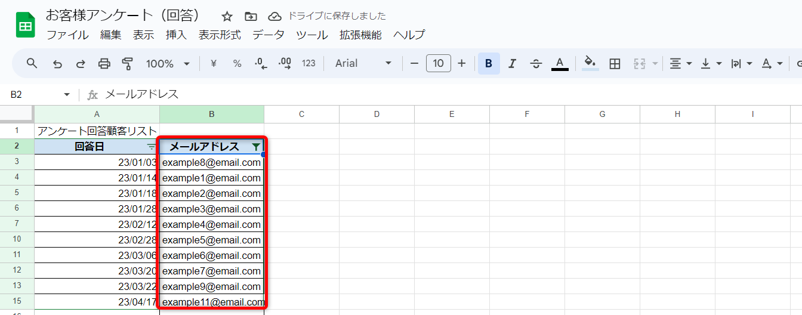This screenshot has width=802, height=315.
Task: Click the print icon
Action: tap(104, 63)
